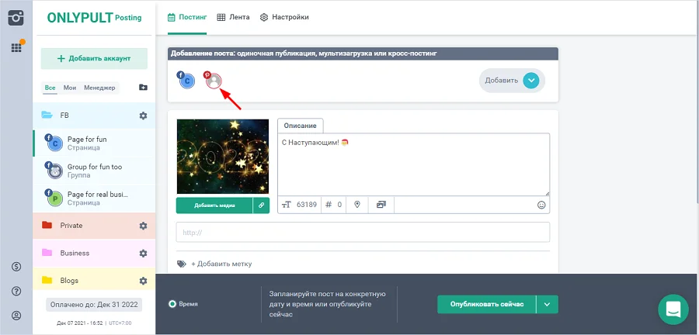Click the add new folder icon
This screenshot has height=335, width=699.
point(143,88)
